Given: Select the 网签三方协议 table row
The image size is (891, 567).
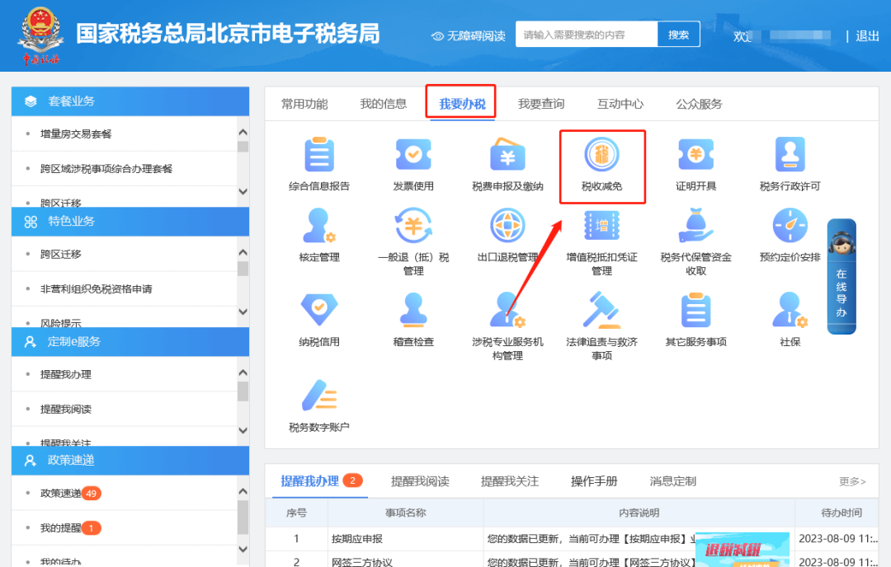Looking at the screenshot, I should coord(572,560).
